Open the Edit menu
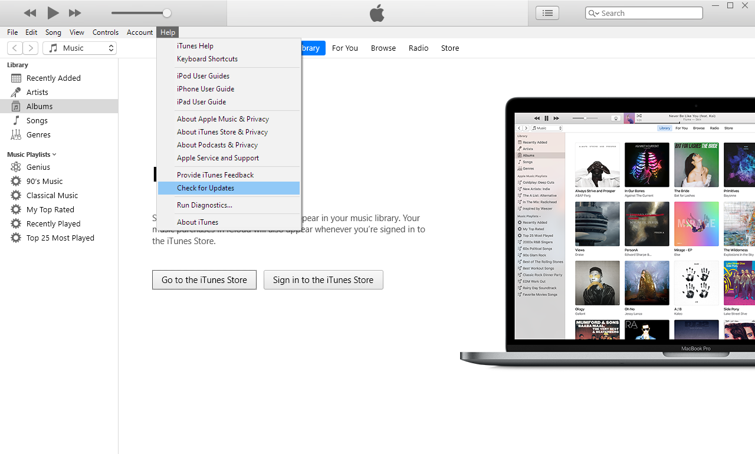 (31, 32)
